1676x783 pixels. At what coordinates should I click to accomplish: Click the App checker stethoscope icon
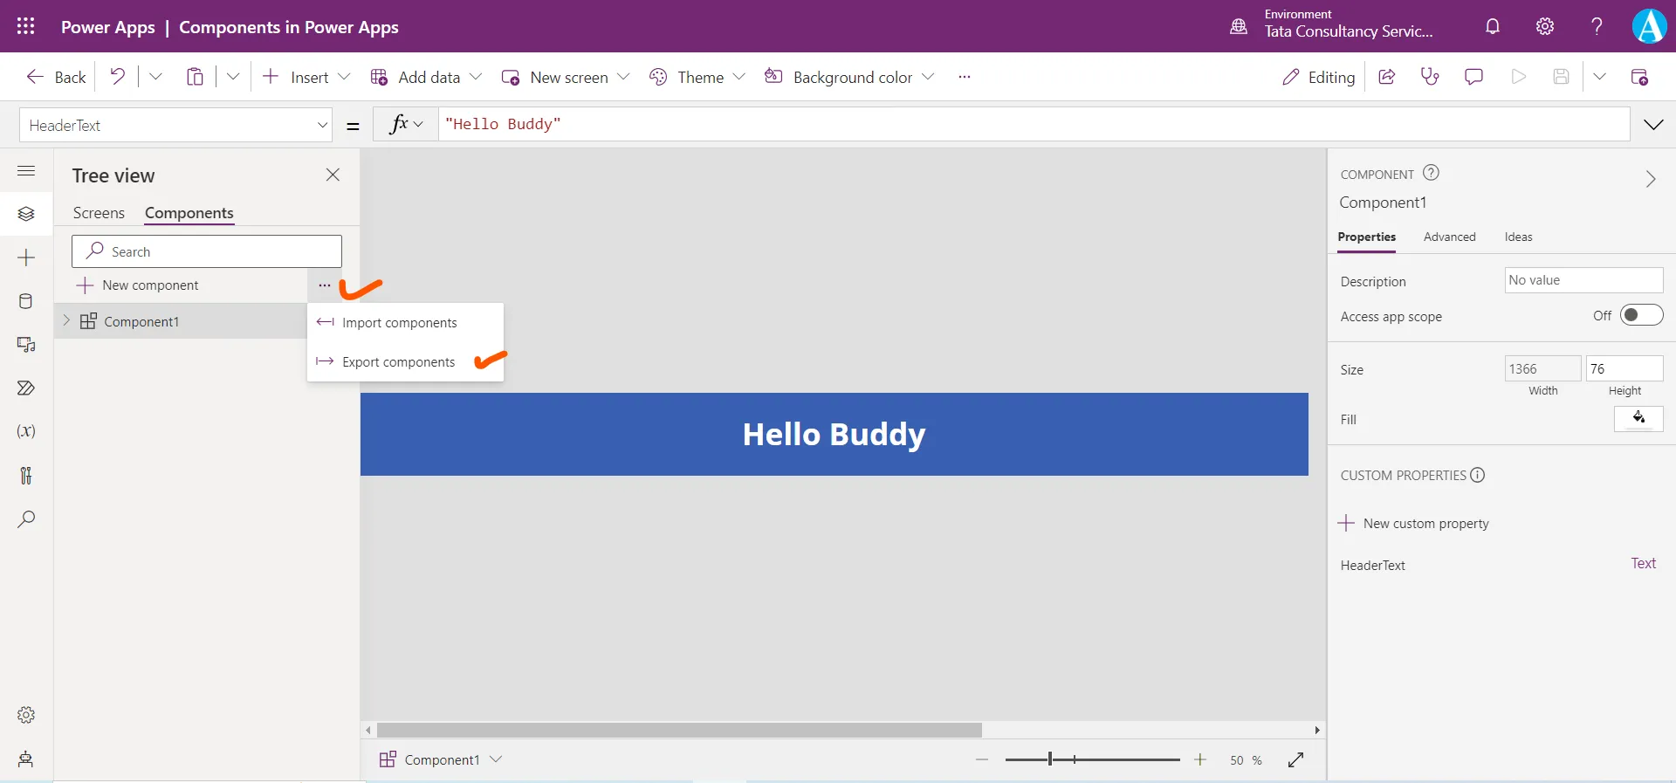tap(1430, 77)
